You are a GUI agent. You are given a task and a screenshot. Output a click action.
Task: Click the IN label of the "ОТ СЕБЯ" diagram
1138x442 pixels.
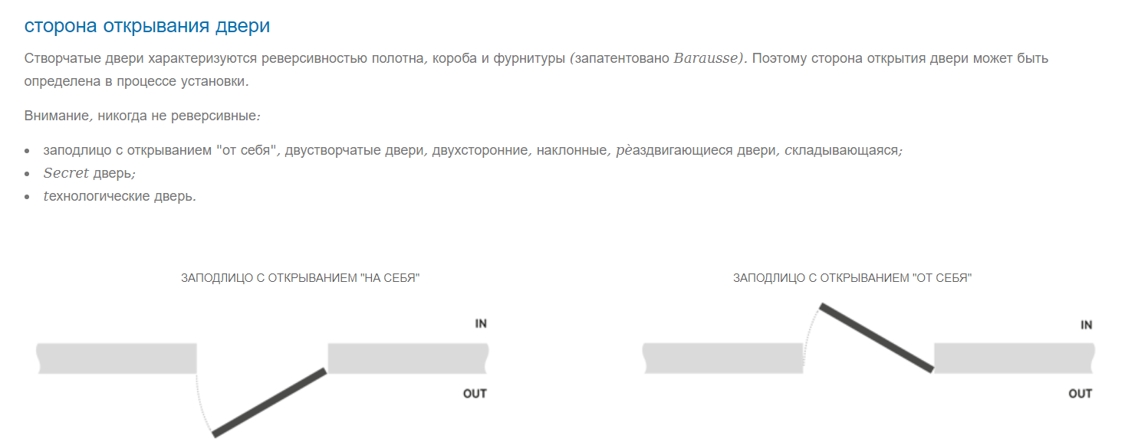point(1086,325)
